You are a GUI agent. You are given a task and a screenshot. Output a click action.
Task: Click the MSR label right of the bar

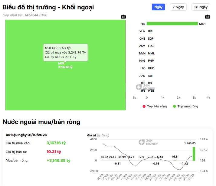pos(202,24)
